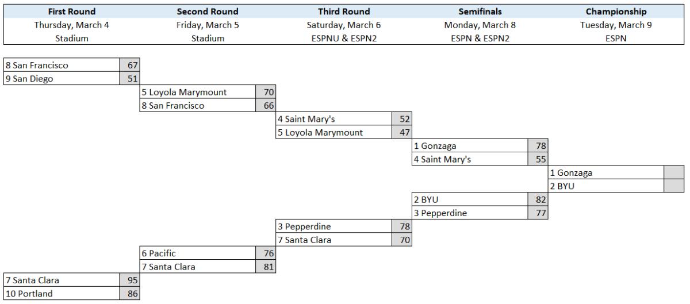The height and width of the screenshot is (304, 690).
Task: Click Gonzaga's semifinal score of 78
Action: point(537,147)
